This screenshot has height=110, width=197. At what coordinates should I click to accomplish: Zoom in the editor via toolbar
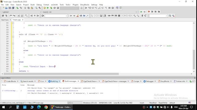coord(135,16)
